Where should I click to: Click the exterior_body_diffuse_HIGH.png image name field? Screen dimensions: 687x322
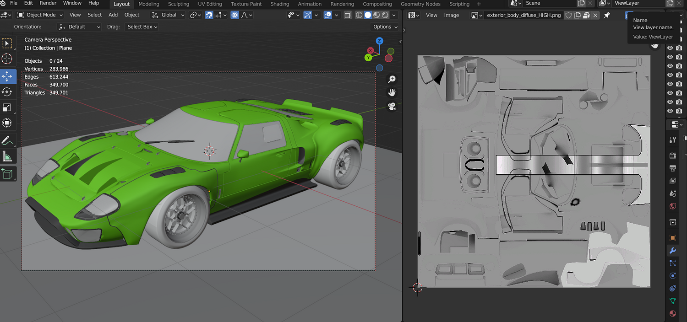pos(523,15)
